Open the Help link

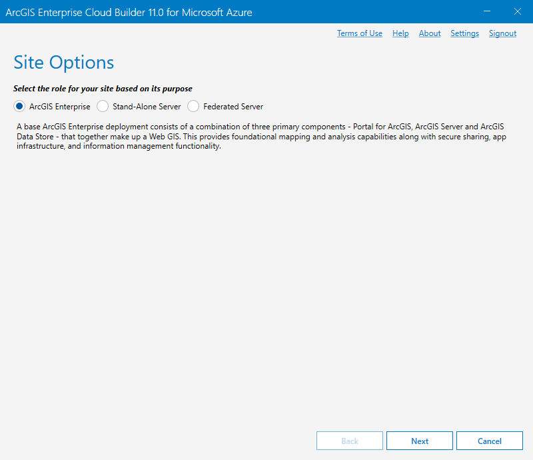[x=400, y=33]
